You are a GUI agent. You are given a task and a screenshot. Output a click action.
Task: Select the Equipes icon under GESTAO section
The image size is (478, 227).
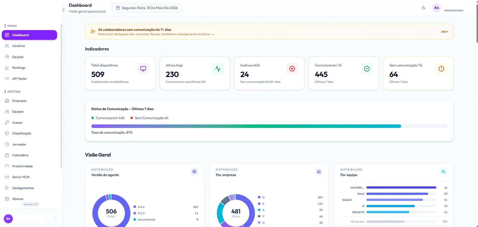click(x=7, y=112)
